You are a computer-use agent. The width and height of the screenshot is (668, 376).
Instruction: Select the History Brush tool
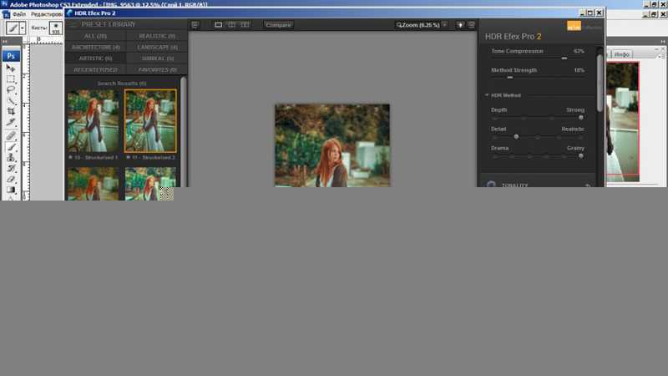click(11, 169)
